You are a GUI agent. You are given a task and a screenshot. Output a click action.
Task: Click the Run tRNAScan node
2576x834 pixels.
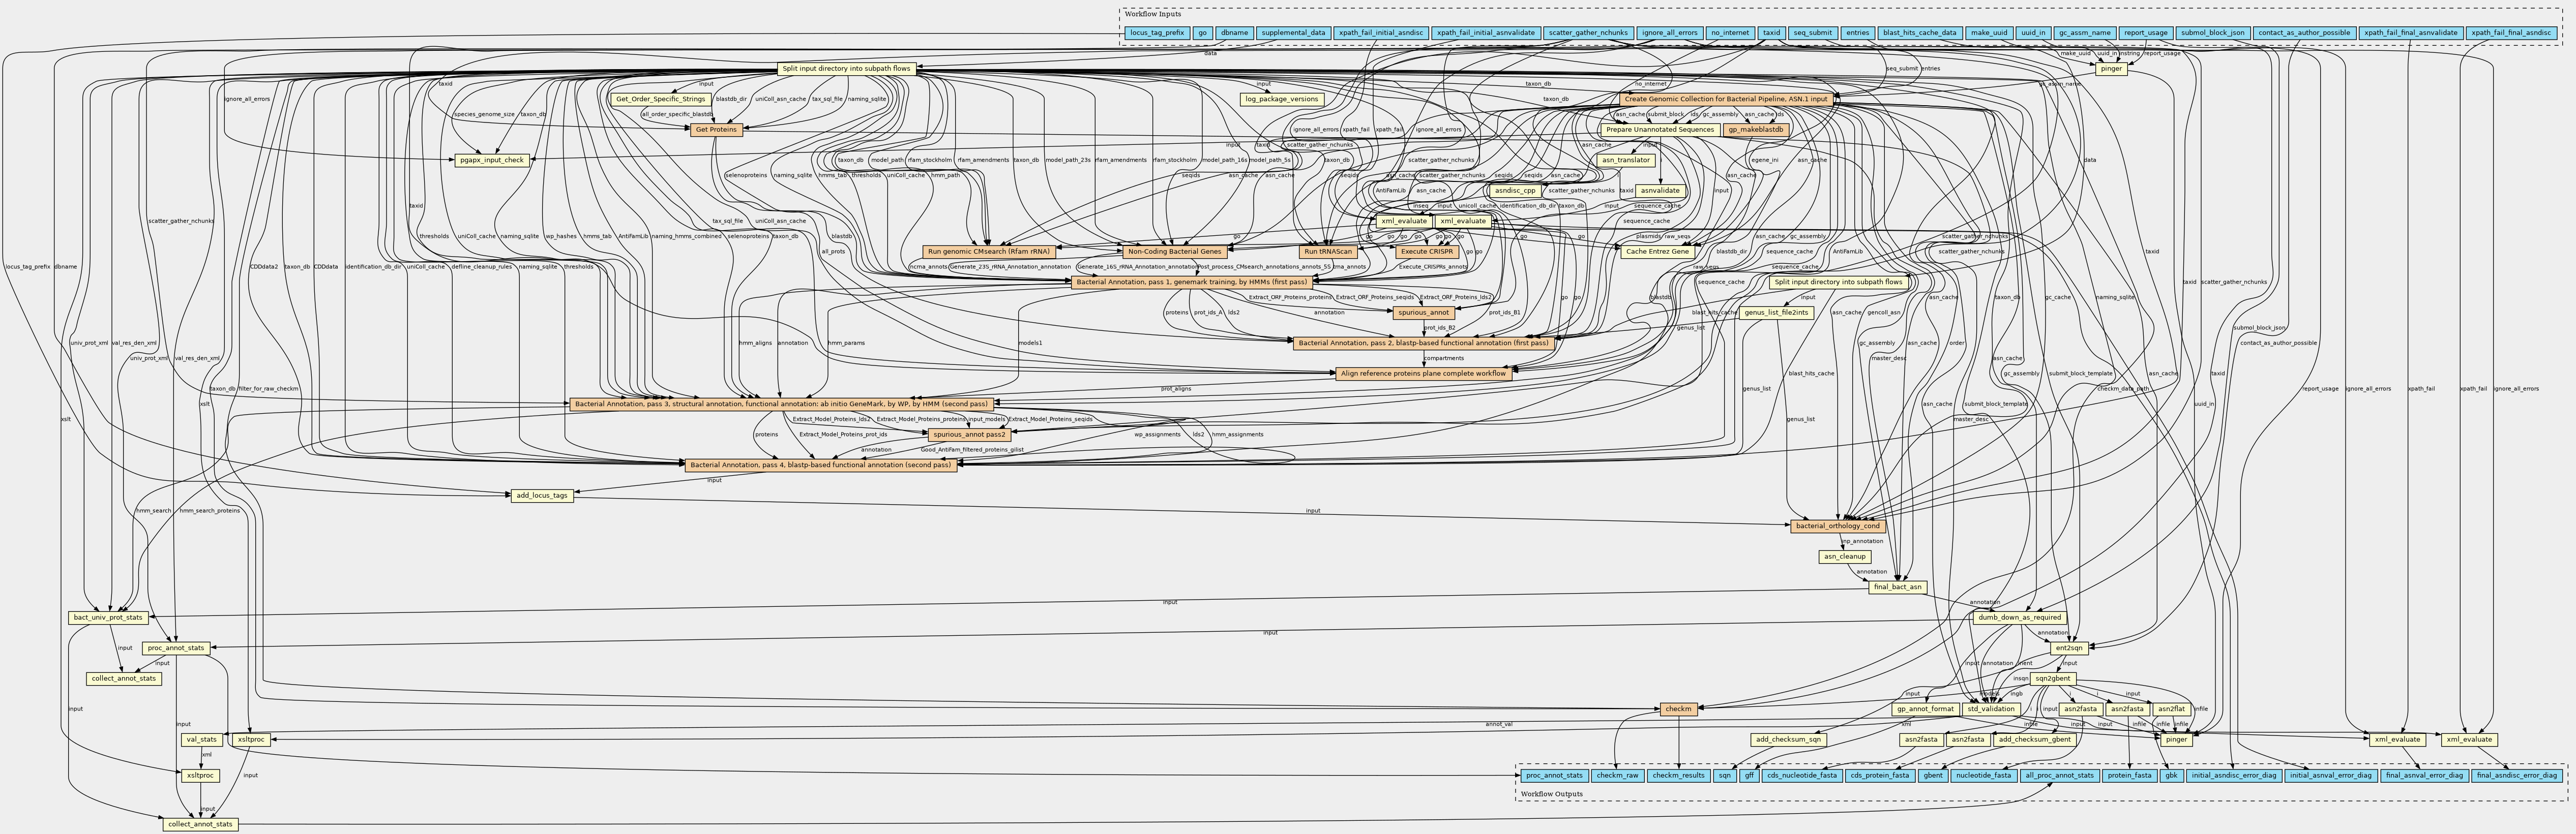1328,252
